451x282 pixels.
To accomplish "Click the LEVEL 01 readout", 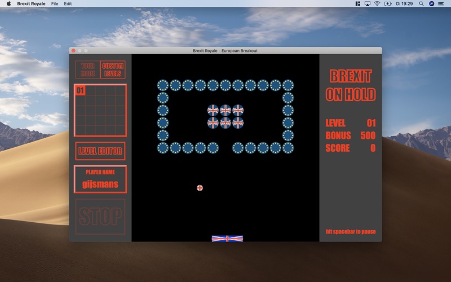I will 351,123.
